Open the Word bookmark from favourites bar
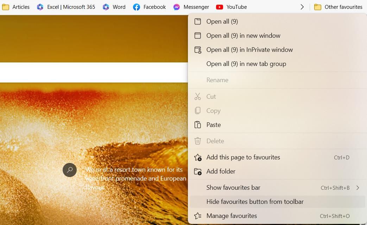The height and width of the screenshot is (225, 367). point(114,7)
